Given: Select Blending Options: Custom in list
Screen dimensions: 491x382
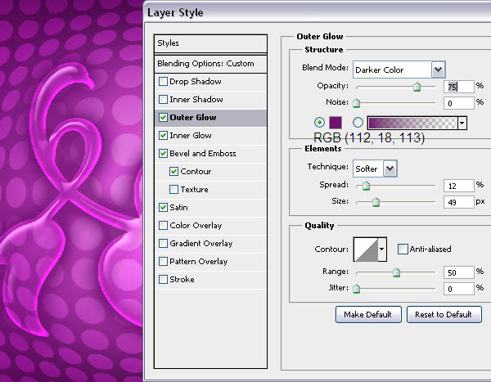Looking at the screenshot, I should pos(211,64).
